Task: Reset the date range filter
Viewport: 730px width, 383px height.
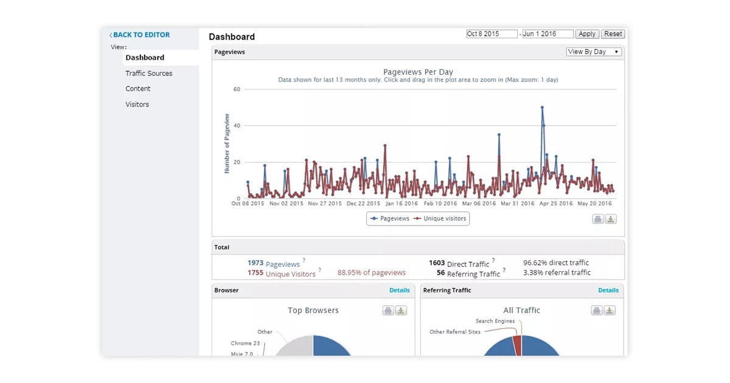Action: [613, 34]
